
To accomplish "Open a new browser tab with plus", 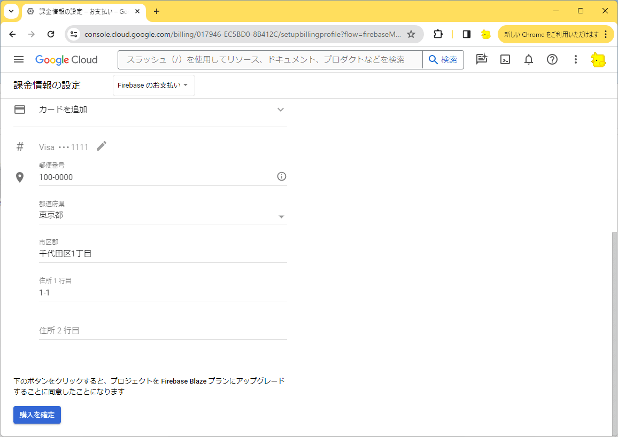I will pyautogui.click(x=157, y=11).
